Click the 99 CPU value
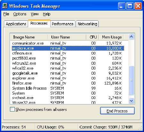The width and height of the screenshot is (144, 132). [x=93, y=88]
